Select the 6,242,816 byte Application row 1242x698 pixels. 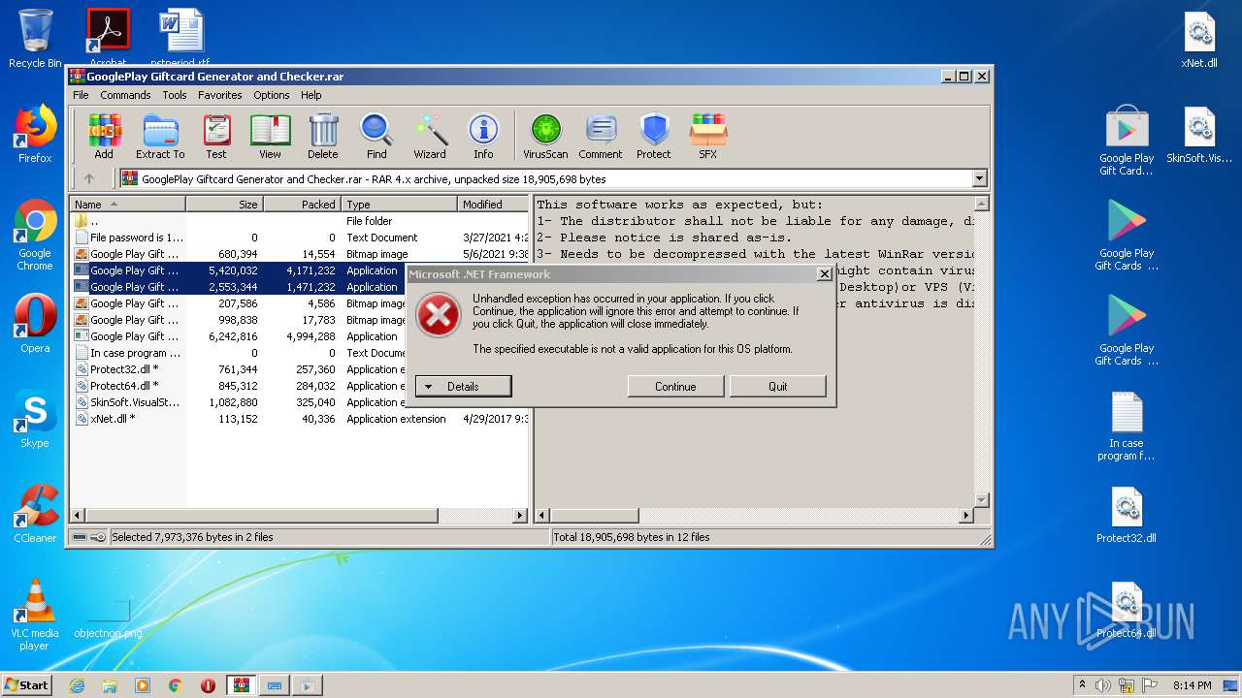(300, 336)
